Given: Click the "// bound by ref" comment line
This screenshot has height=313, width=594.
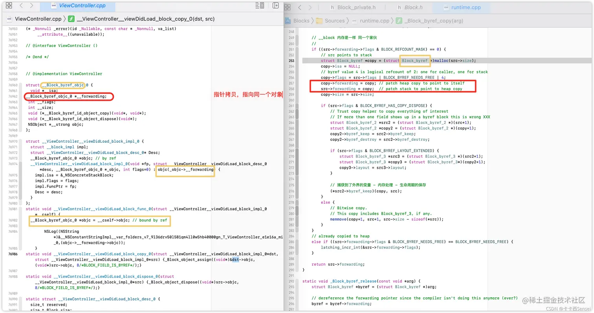Looking at the screenshot, I should [150, 220].
